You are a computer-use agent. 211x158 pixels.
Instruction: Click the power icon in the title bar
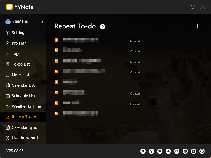click(193, 7)
